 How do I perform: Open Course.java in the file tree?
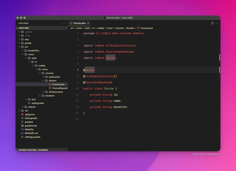pos(42,84)
